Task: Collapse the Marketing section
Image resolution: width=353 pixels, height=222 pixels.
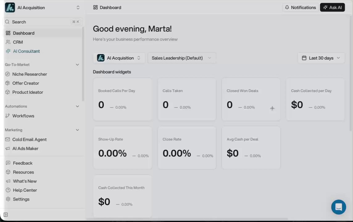Action: [77, 130]
